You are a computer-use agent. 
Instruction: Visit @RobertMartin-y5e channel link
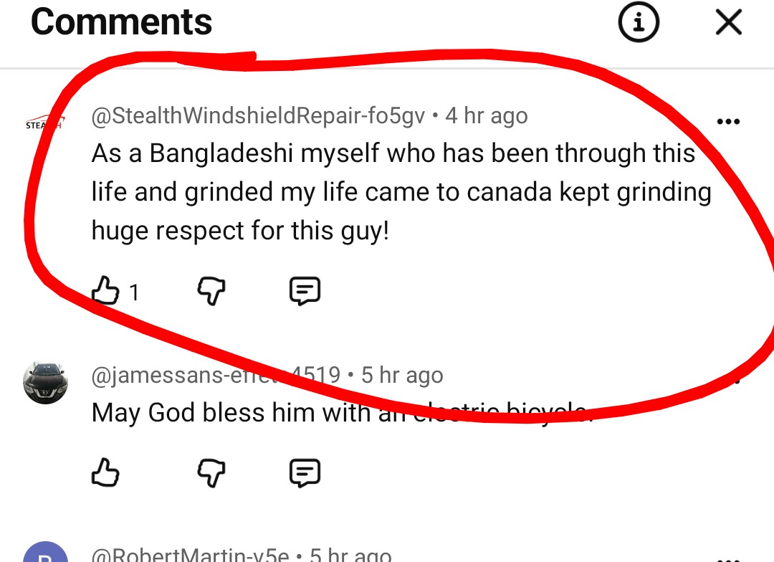click(x=190, y=555)
